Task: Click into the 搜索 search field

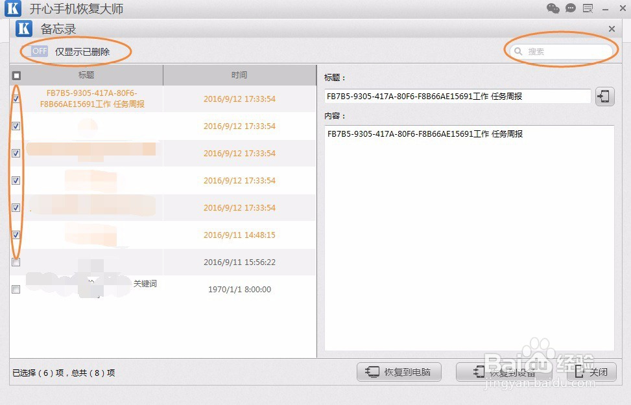Action: click(561, 51)
